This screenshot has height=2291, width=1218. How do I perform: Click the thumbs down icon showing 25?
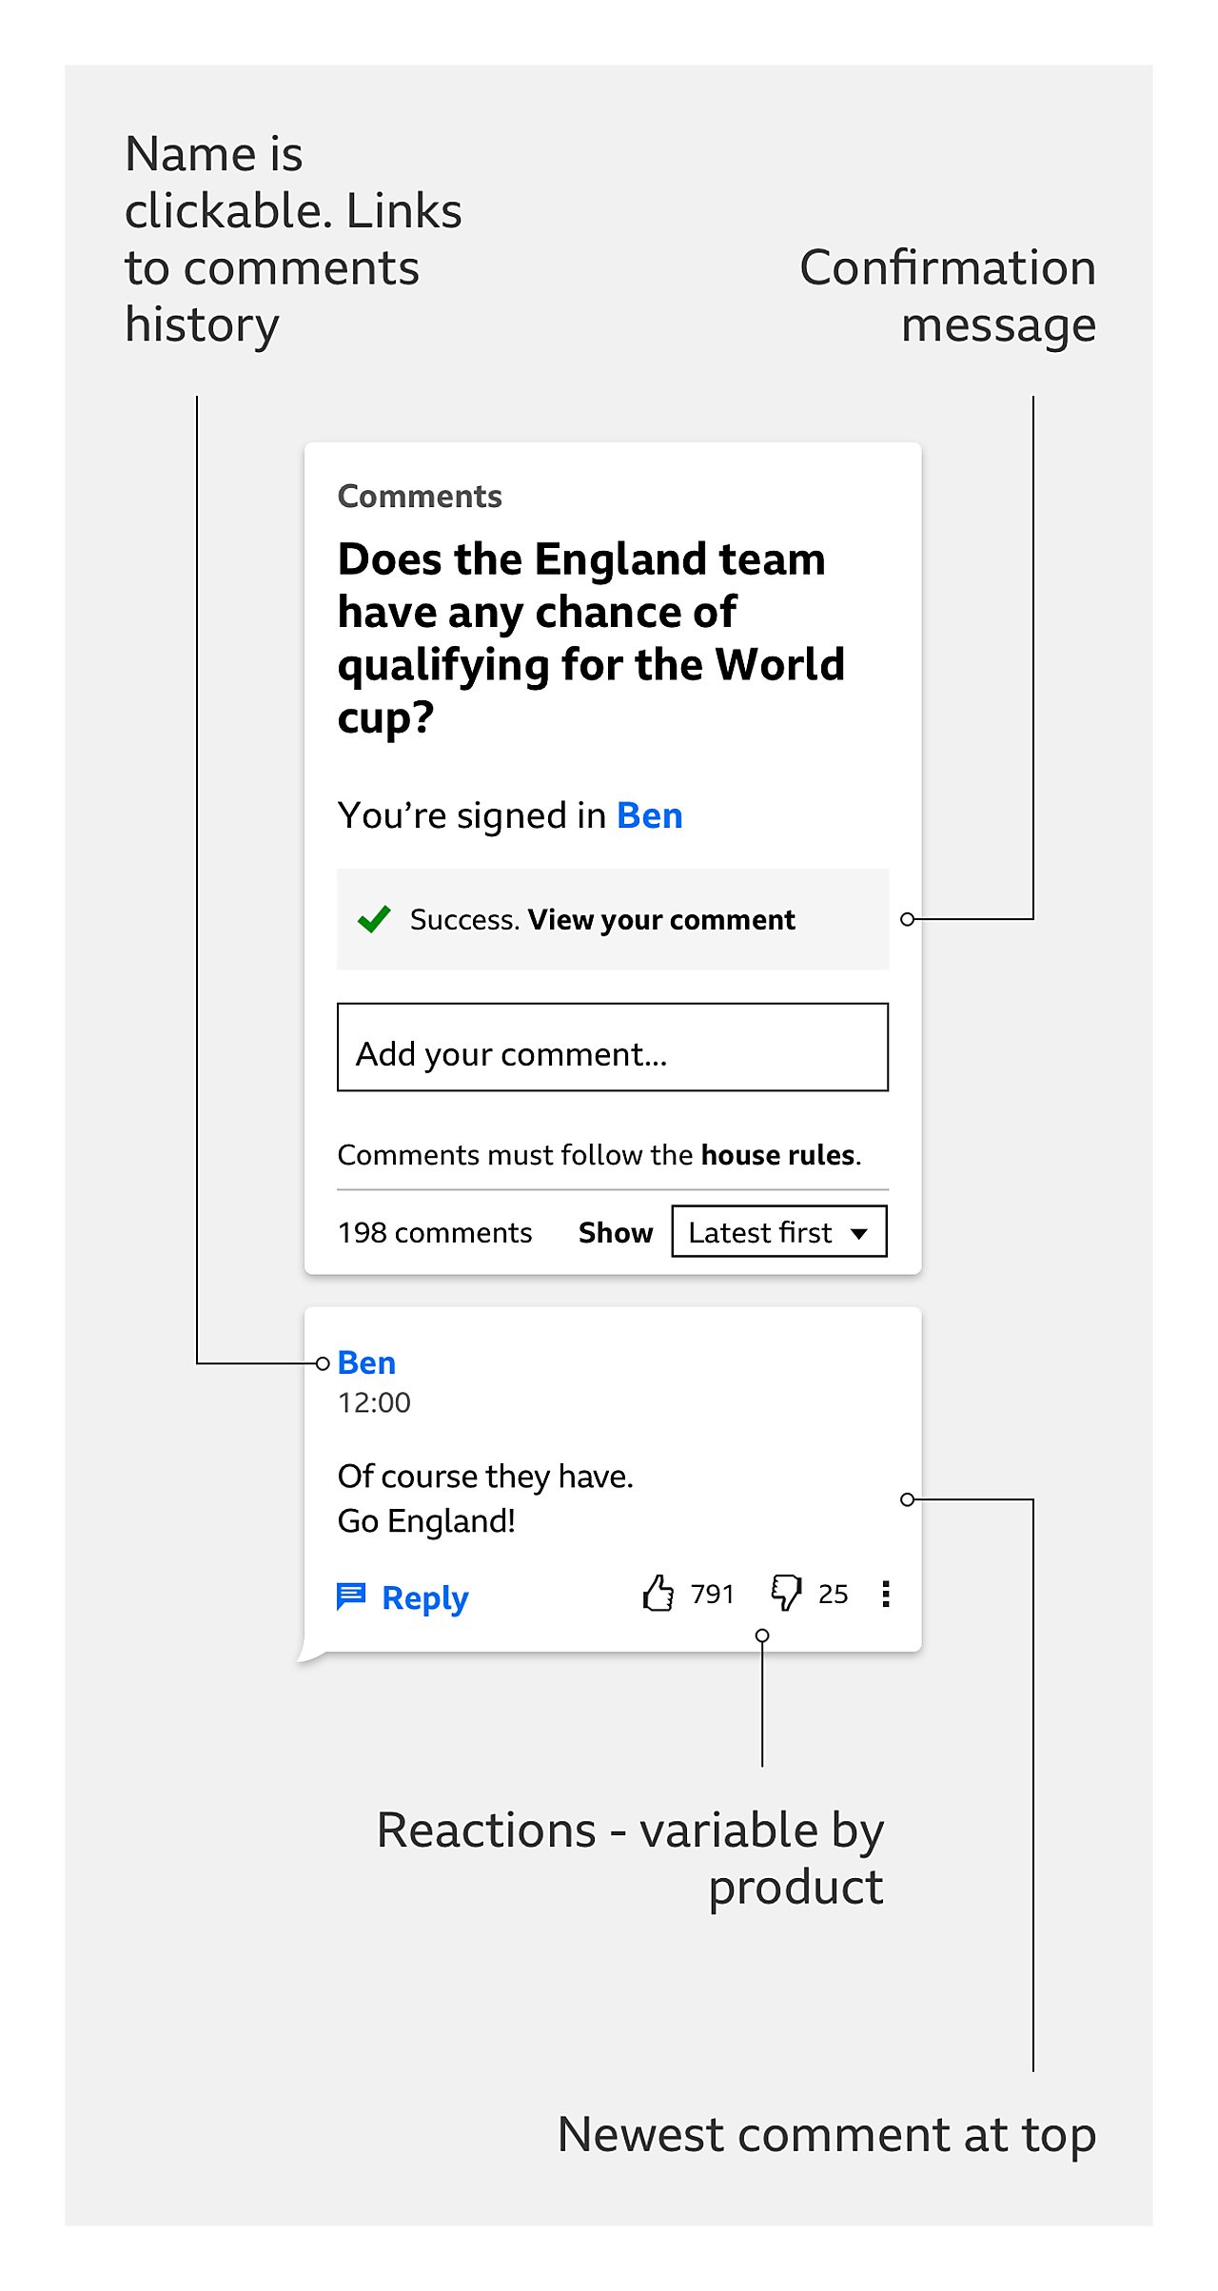786,1594
